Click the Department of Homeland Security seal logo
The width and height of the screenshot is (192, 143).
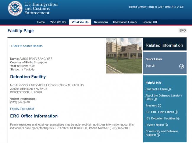click(x=15, y=9)
